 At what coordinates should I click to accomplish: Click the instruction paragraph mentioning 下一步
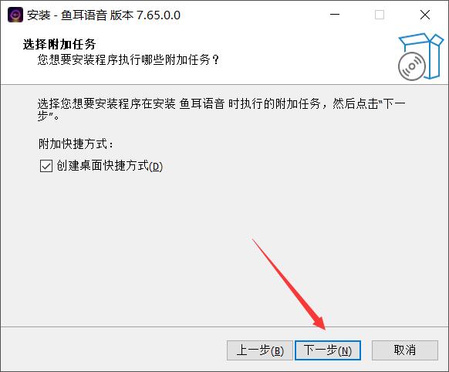click(221, 110)
